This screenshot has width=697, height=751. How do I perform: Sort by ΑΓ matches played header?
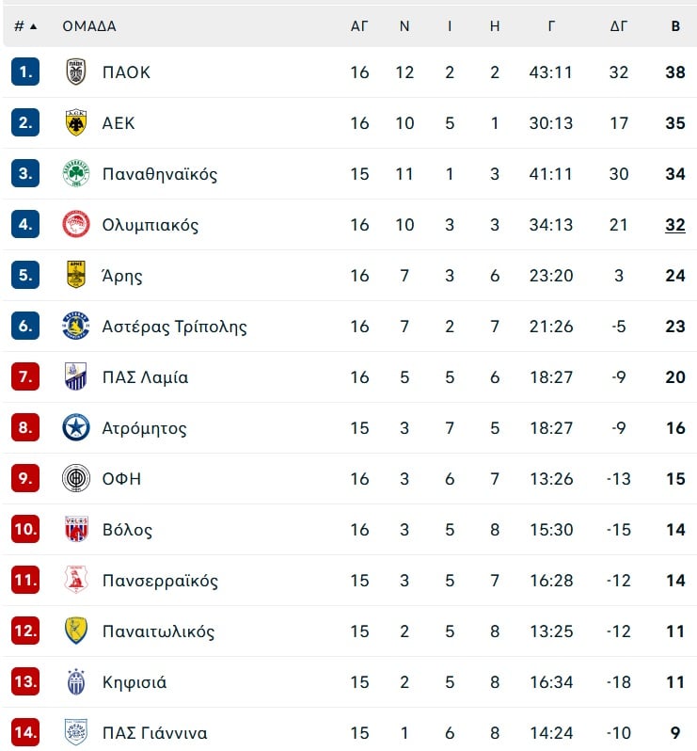(x=359, y=26)
